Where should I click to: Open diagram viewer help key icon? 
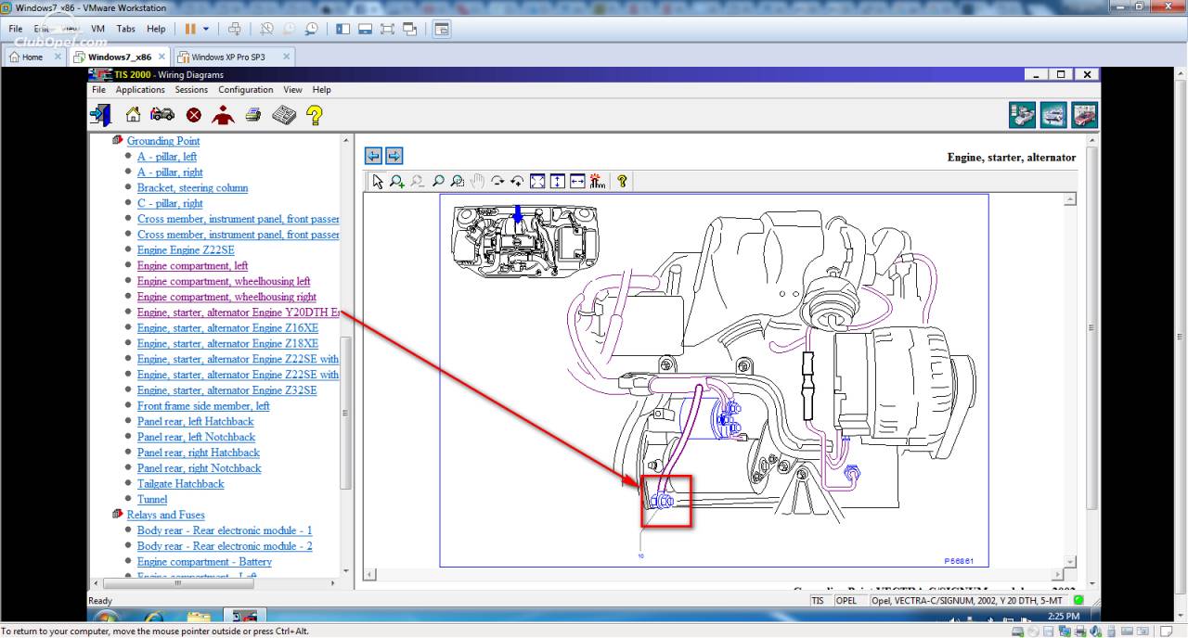pyautogui.click(x=622, y=182)
